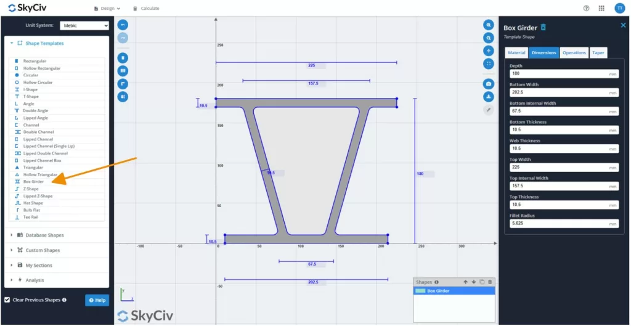This screenshot has height=326, width=631.
Task: Click the Fillet Radius input field
Action: coord(564,224)
